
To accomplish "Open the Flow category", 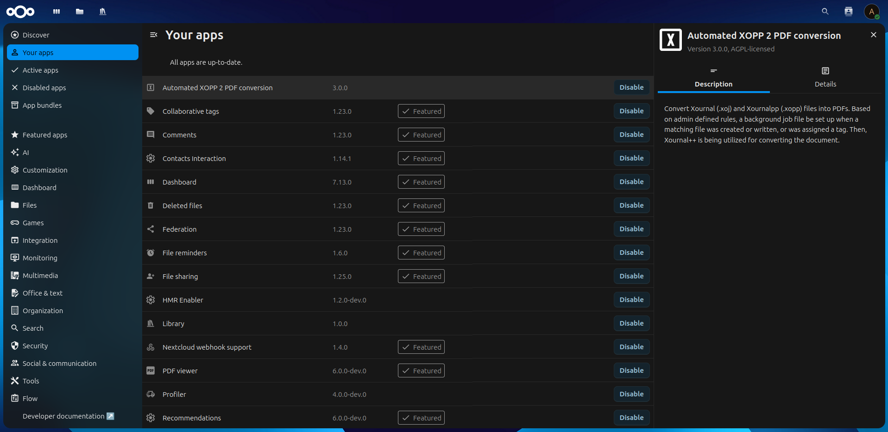I will pos(73,398).
